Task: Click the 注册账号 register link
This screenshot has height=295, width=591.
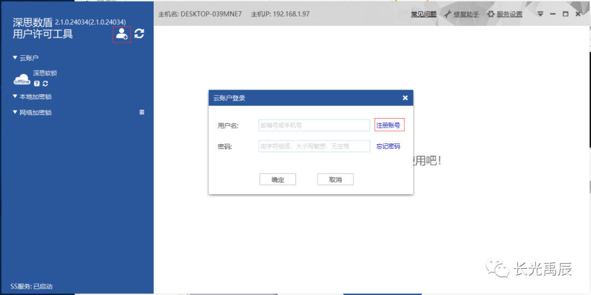Action: pyautogui.click(x=389, y=125)
